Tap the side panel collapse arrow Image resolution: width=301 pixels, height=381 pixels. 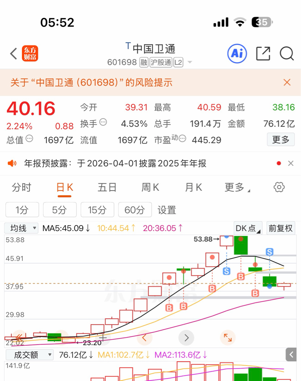coord(291,355)
